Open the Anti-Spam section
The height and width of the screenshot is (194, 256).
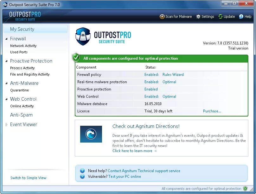22,115
